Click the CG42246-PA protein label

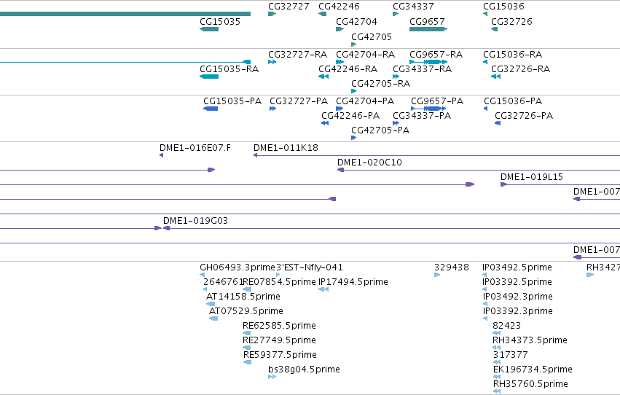coord(350,116)
